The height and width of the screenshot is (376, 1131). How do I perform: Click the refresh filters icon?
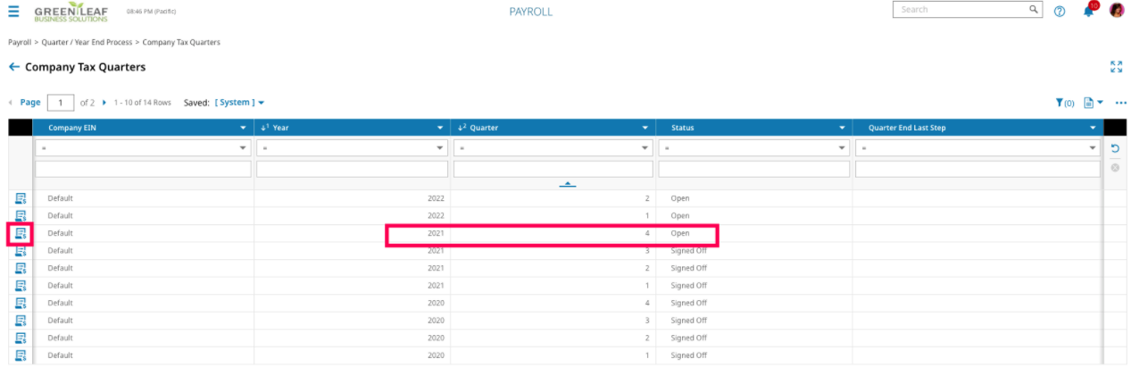click(1115, 148)
